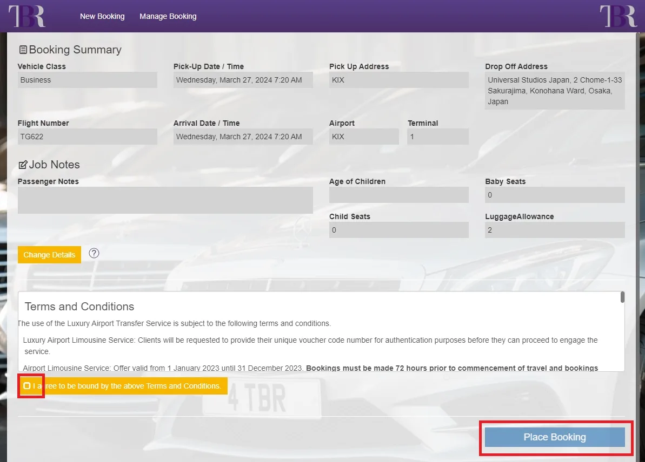Click the Terms and Conditions scrollbar thumb

coord(622,297)
